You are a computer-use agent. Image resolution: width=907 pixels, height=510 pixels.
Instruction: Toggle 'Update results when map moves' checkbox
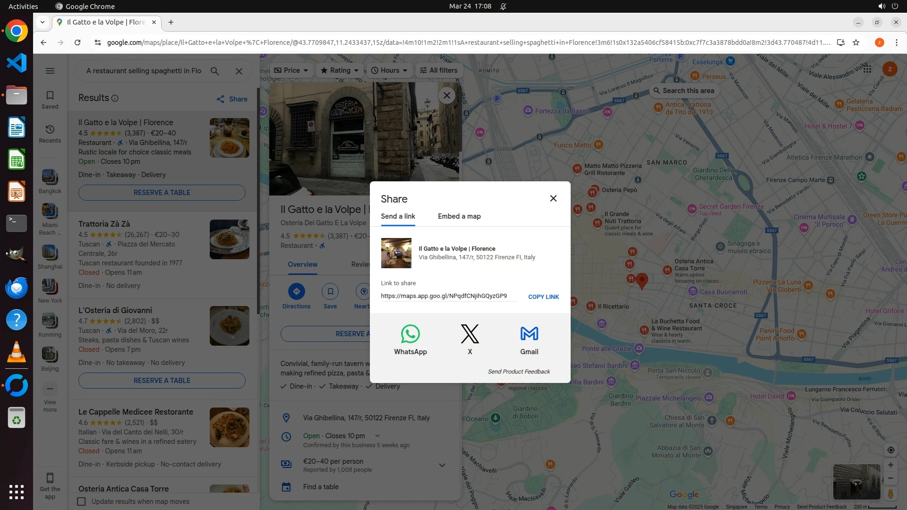point(82,501)
